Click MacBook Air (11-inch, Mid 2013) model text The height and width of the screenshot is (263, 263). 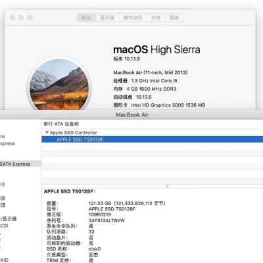pyautogui.click(x=151, y=72)
